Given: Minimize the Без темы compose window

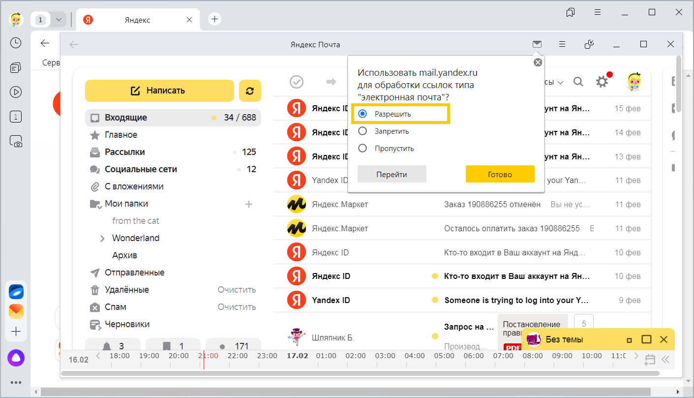Looking at the screenshot, I should coord(629,340).
